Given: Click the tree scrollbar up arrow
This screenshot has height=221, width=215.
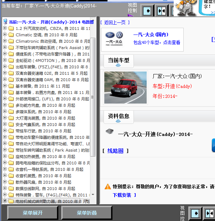Looking at the screenshot, I should coord(93,21).
